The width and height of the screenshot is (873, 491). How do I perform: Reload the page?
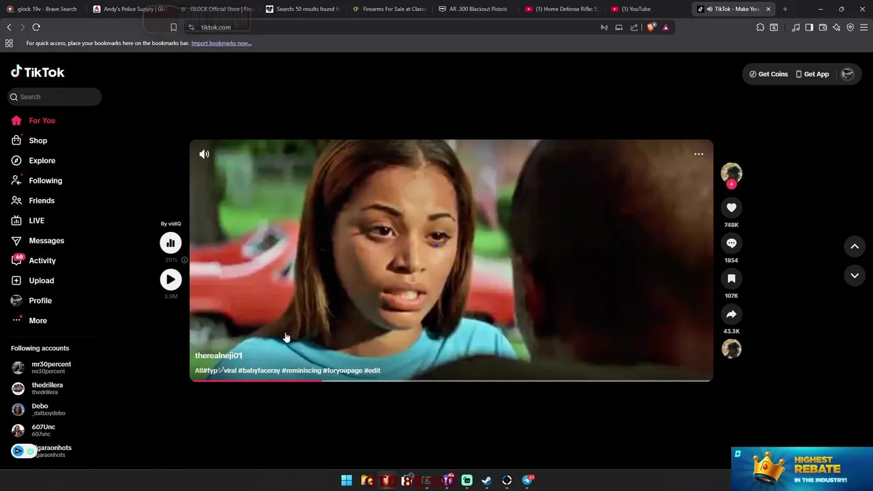[x=36, y=27]
